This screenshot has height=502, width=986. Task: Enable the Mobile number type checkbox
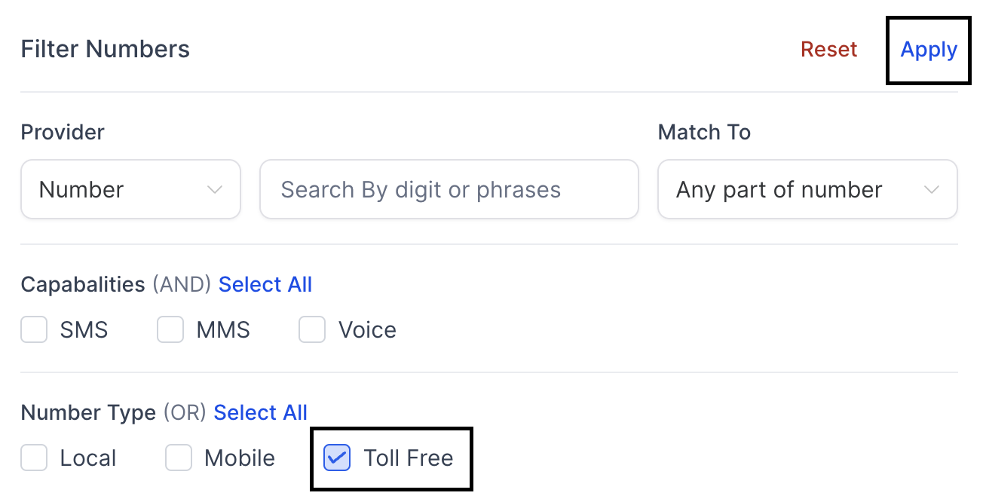coord(179,458)
